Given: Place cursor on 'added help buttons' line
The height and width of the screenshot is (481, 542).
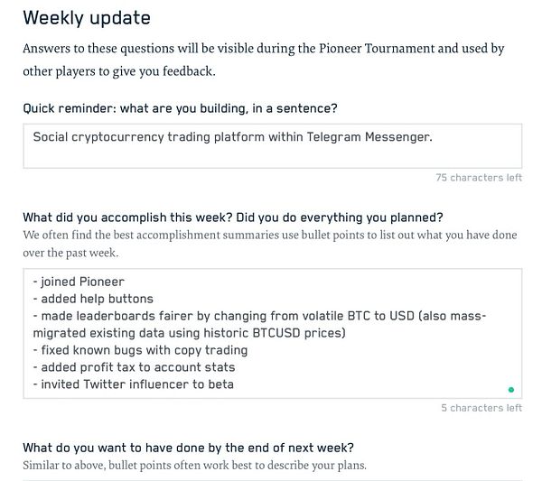Looking at the screenshot, I should [93, 299].
